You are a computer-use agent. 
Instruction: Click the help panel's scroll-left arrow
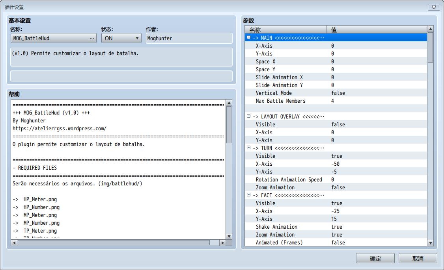click(x=14, y=242)
